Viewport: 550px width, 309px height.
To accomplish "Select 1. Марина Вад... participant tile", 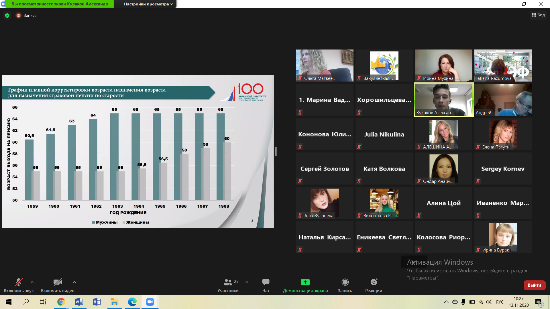I will click(325, 100).
